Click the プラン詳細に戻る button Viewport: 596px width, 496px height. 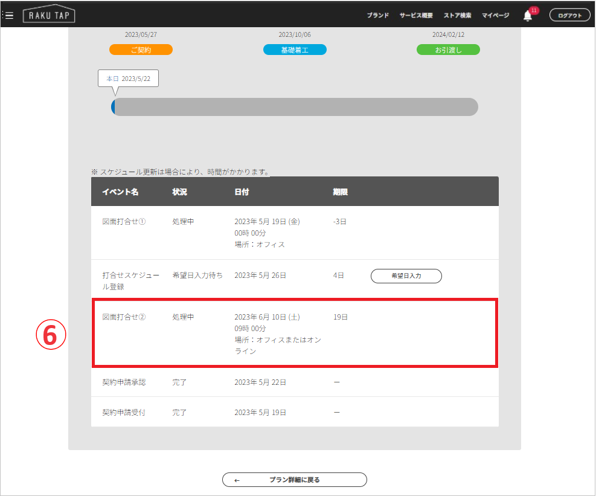click(294, 480)
